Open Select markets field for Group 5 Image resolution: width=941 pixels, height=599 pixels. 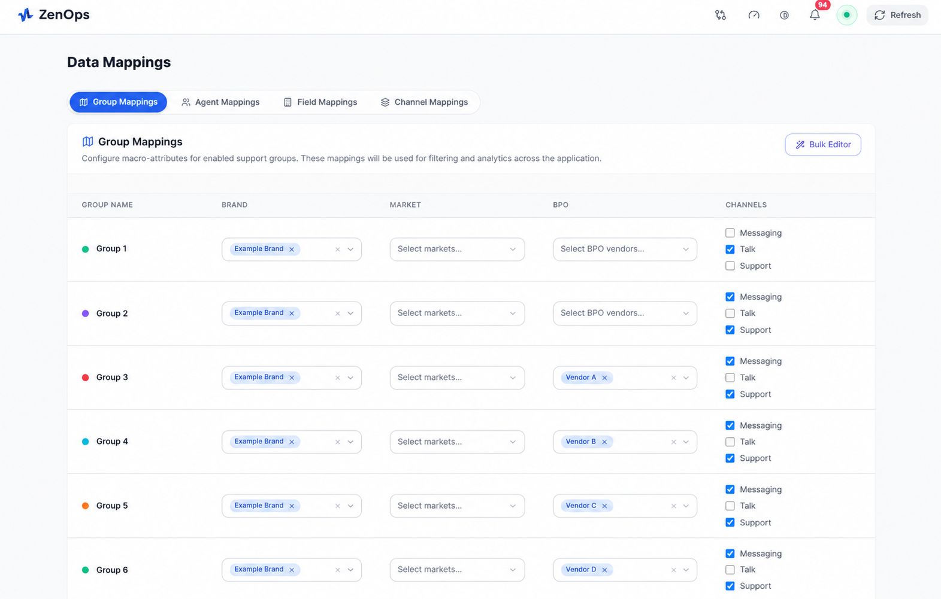click(x=457, y=506)
